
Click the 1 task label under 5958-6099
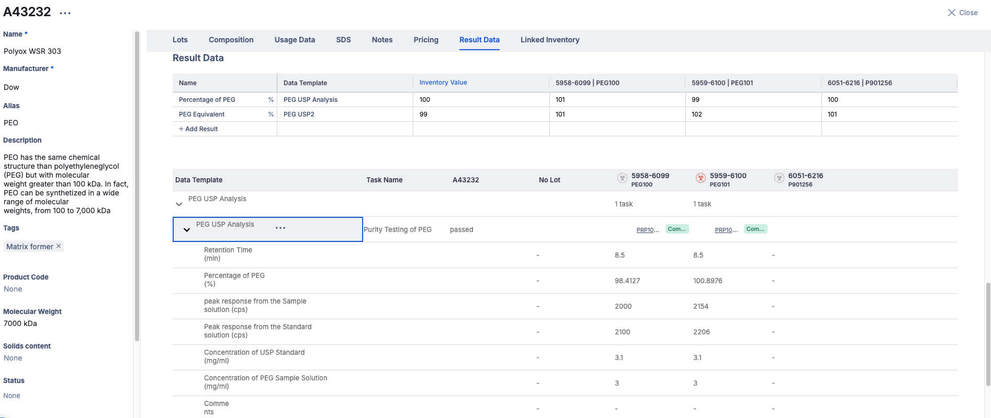point(624,204)
